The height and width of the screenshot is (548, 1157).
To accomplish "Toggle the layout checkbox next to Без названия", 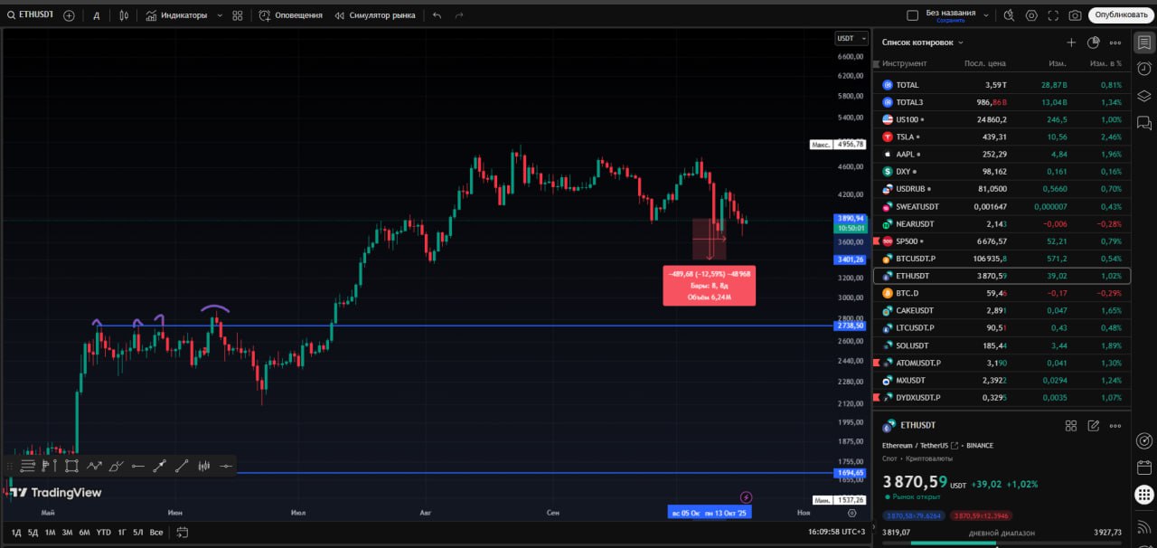I will [912, 15].
